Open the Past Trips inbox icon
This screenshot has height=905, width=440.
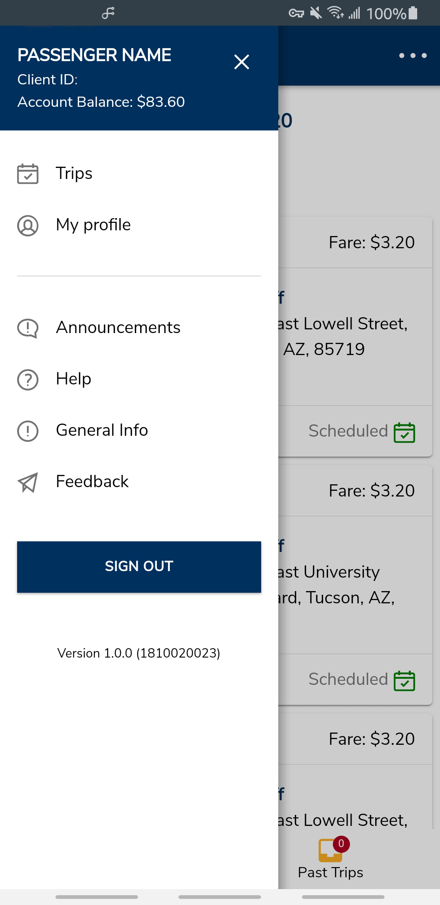pyautogui.click(x=330, y=850)
